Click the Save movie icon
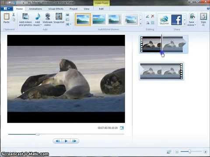The height and width of the screenshot is (157, 210). (x=192, y=17)
